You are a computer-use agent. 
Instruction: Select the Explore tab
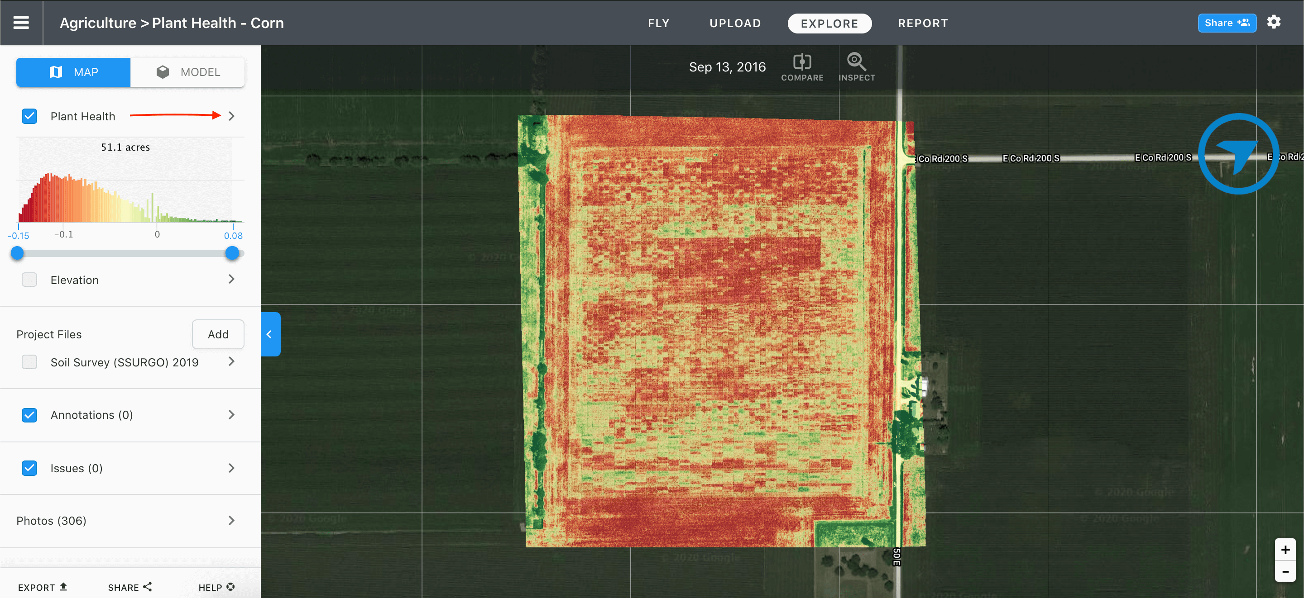click(829, 23)
